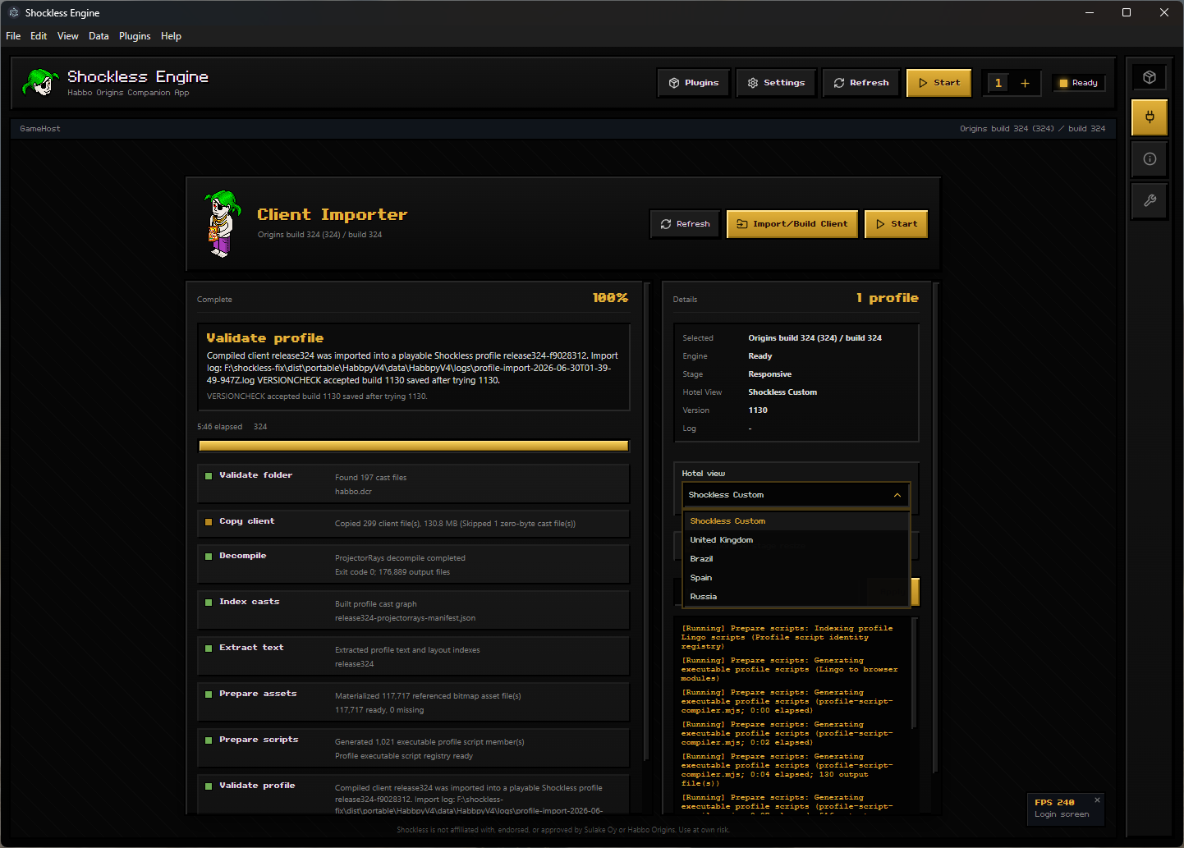Click the 100% completion value
1184x848 pixels.
pyautogui.click(x=610, y=298)
